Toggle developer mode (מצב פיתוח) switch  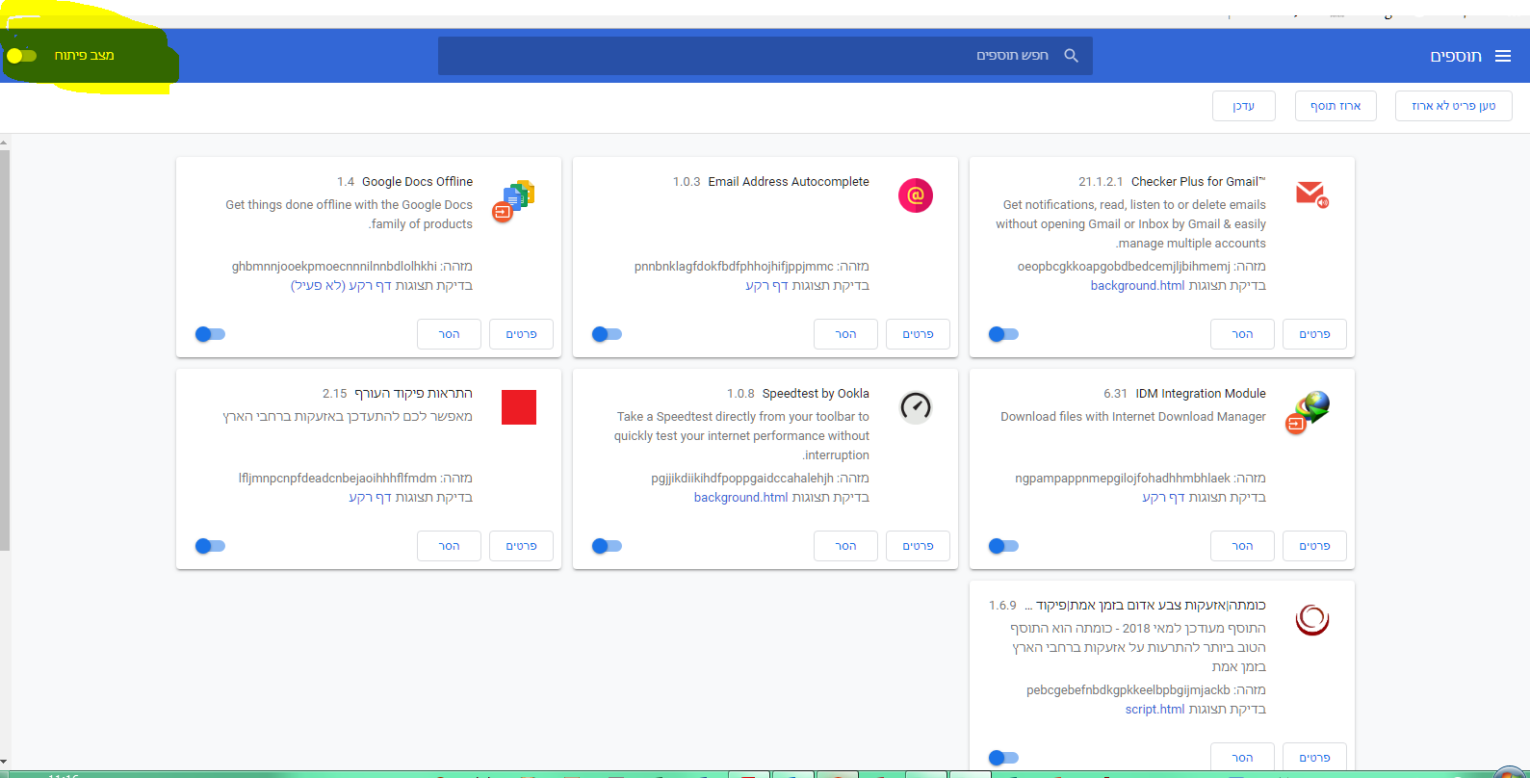[21, 56]
